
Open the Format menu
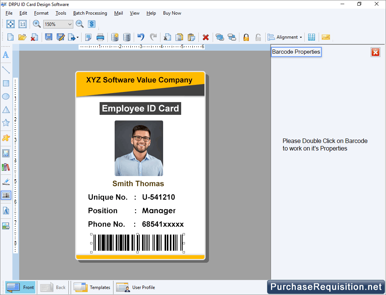41,13
